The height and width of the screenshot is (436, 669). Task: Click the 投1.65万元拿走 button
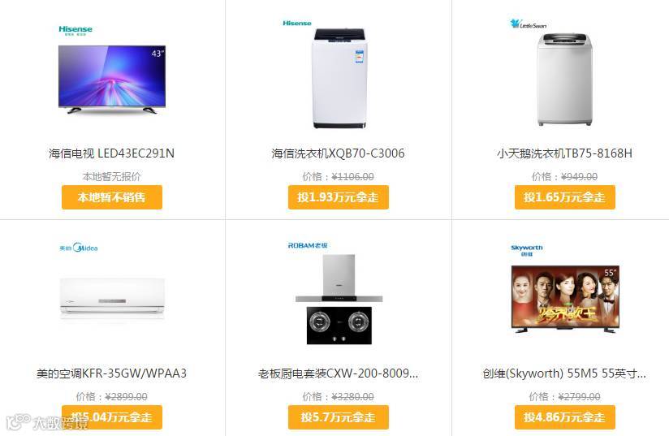click(565, 197)
